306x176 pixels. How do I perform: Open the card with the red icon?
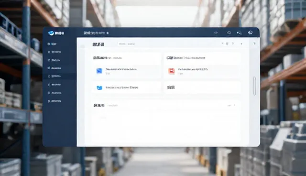202,71
